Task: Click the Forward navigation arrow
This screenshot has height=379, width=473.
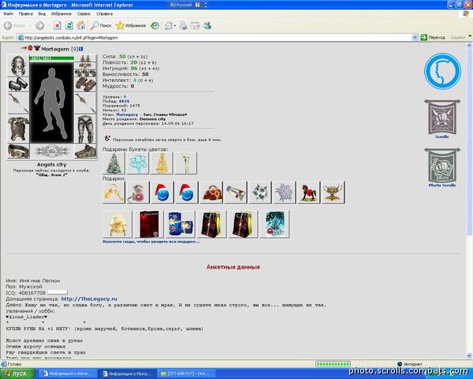Action: click(40, 26)
